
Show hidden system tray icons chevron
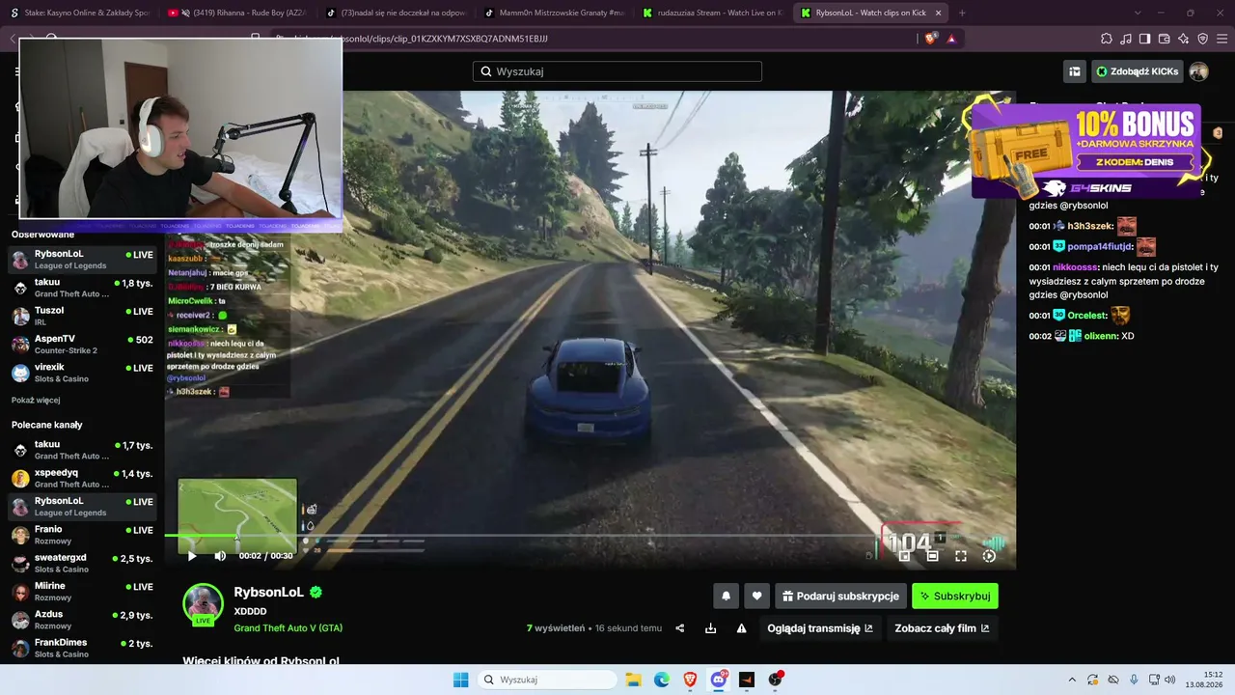point(1072,680)
